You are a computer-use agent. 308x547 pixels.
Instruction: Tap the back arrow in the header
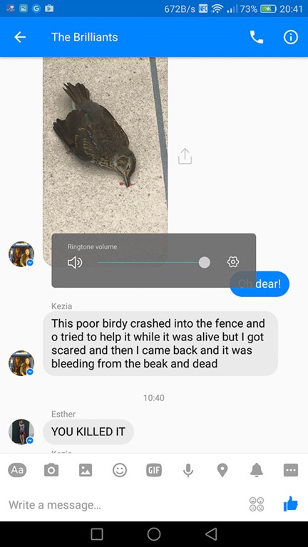[20, 37]
